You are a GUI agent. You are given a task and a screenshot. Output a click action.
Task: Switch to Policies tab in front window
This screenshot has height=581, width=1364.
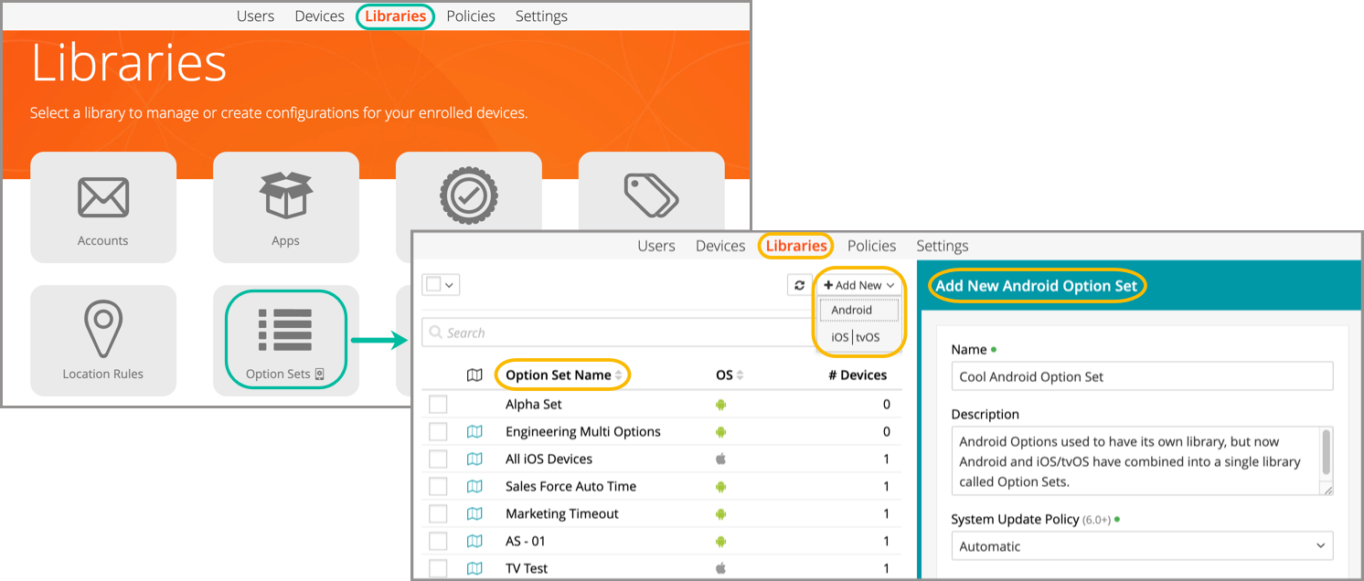click(x=871, y=246)
